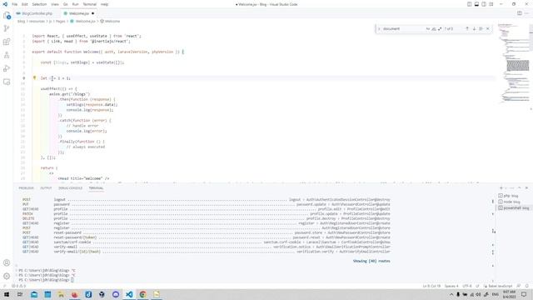Toggle Find in Selection
This screenshot has width=533, height=300.
point(481,29)
